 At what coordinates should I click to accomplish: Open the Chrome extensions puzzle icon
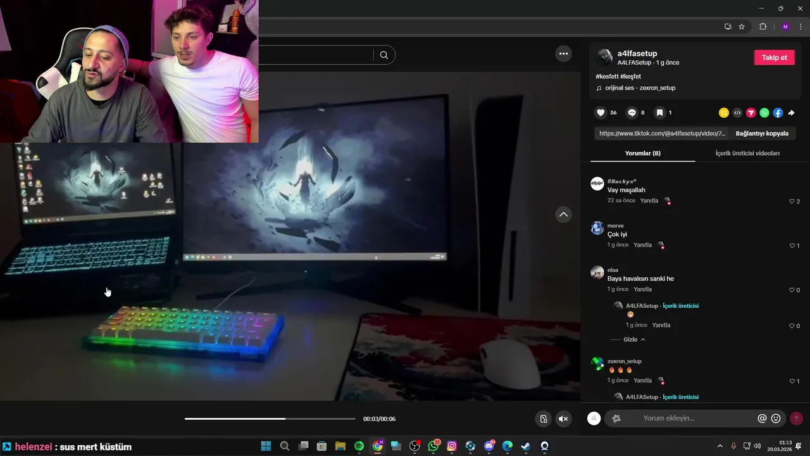[x=763, y=27]
